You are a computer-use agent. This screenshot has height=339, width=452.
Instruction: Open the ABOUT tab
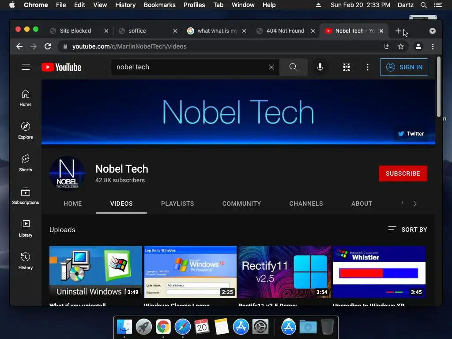click(362, 203)
